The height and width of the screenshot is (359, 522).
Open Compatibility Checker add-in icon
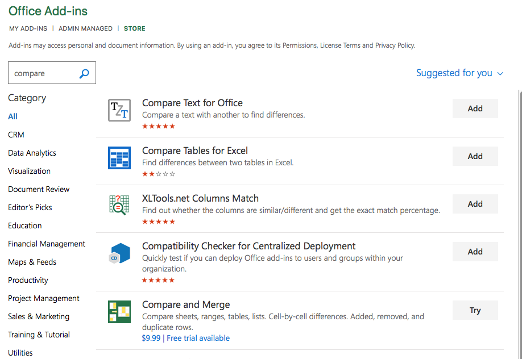pyautogui.click(x=119, y=253)
